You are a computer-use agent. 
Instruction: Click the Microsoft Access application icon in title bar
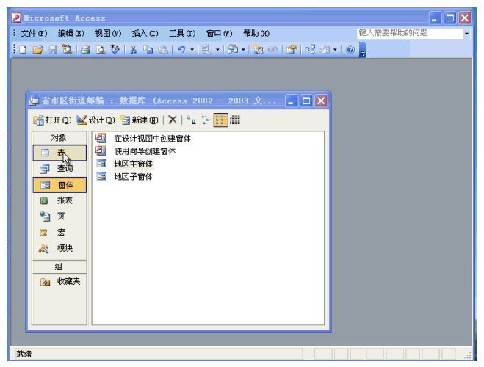[x=16, y=18]
